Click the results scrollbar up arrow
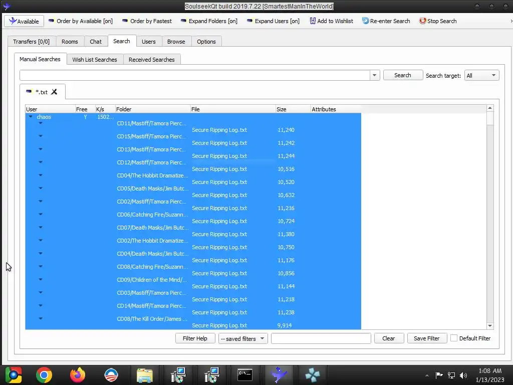This screenshot has height=385, width=513. pyautogui.click(x=490, y=108)
